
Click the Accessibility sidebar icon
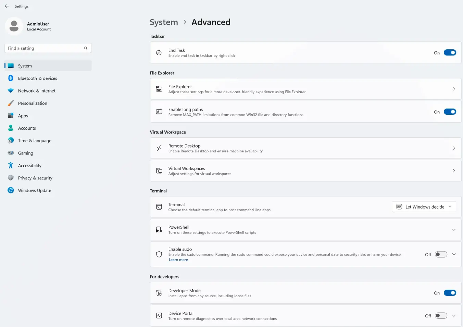(11, 165)
